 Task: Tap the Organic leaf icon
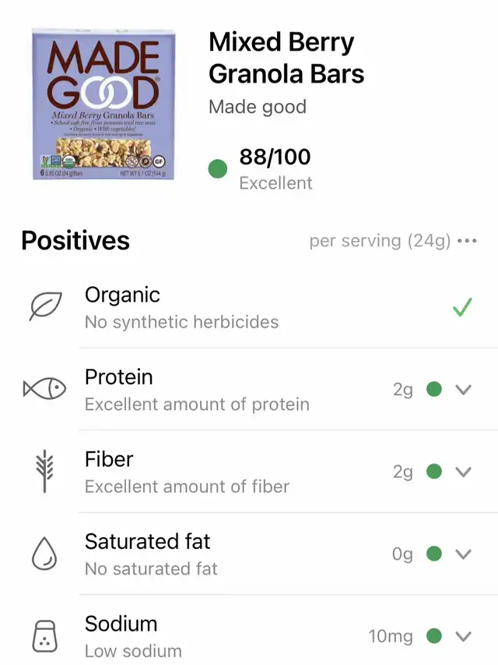[x=45, y=306]
